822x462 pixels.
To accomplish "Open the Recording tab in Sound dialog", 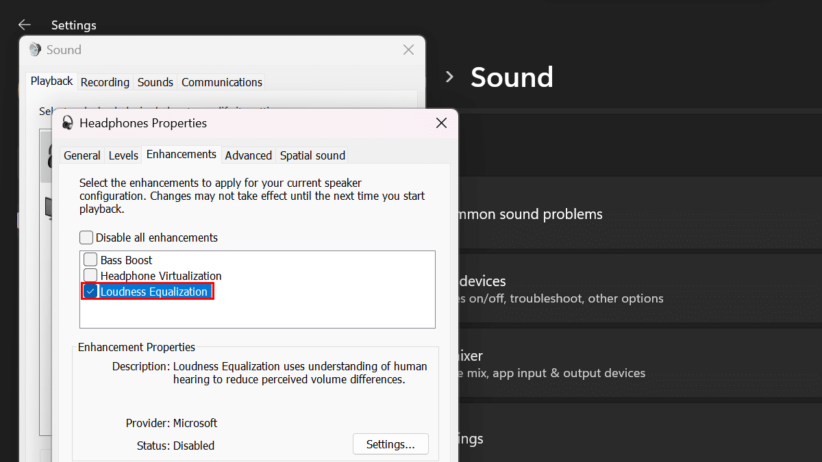I will [105, 82].
